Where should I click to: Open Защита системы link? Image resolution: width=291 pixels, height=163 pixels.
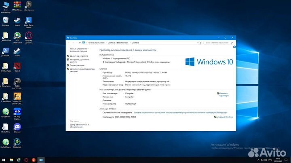[x=77, y=65]
